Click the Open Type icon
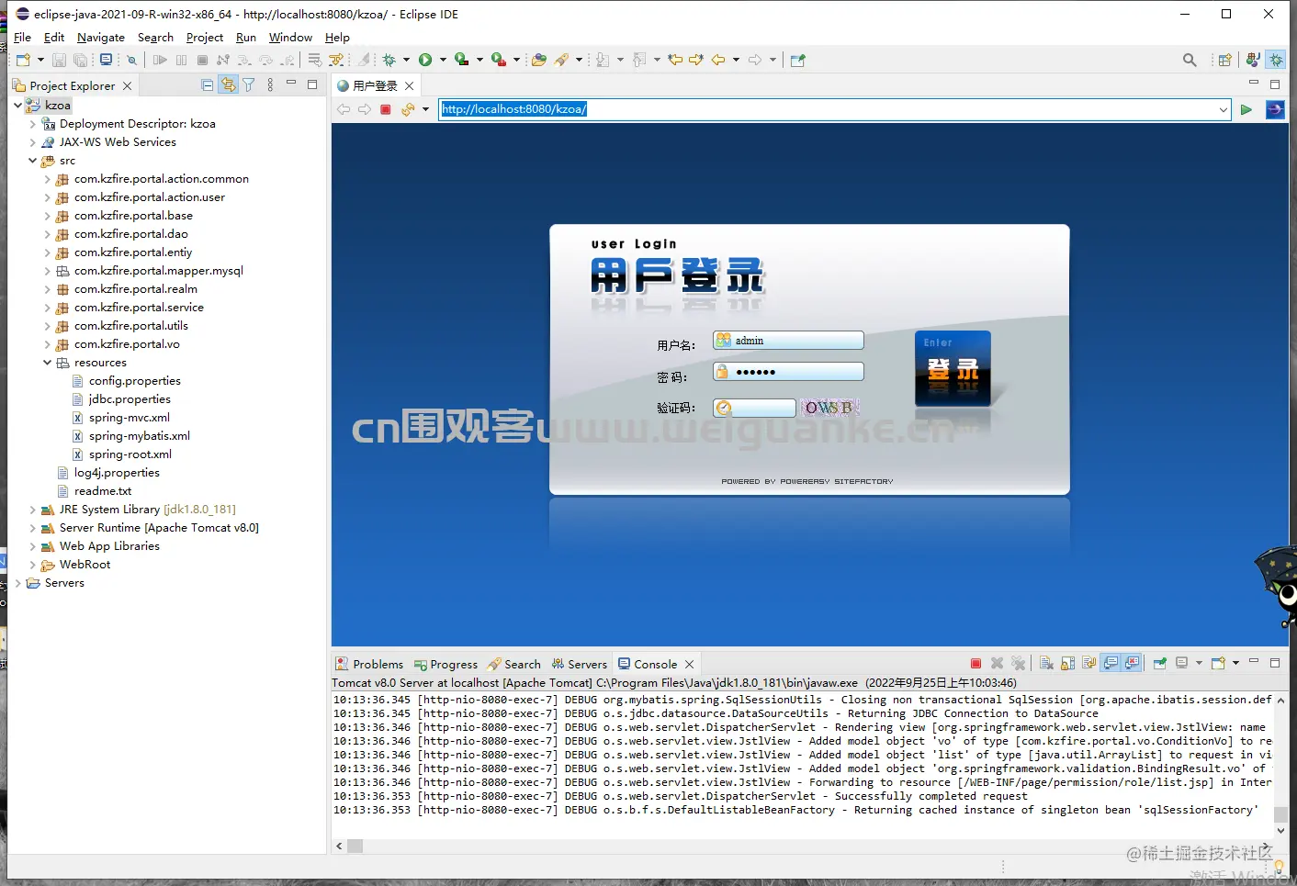The image size is (1297, 886). click(x=539, y=60)
